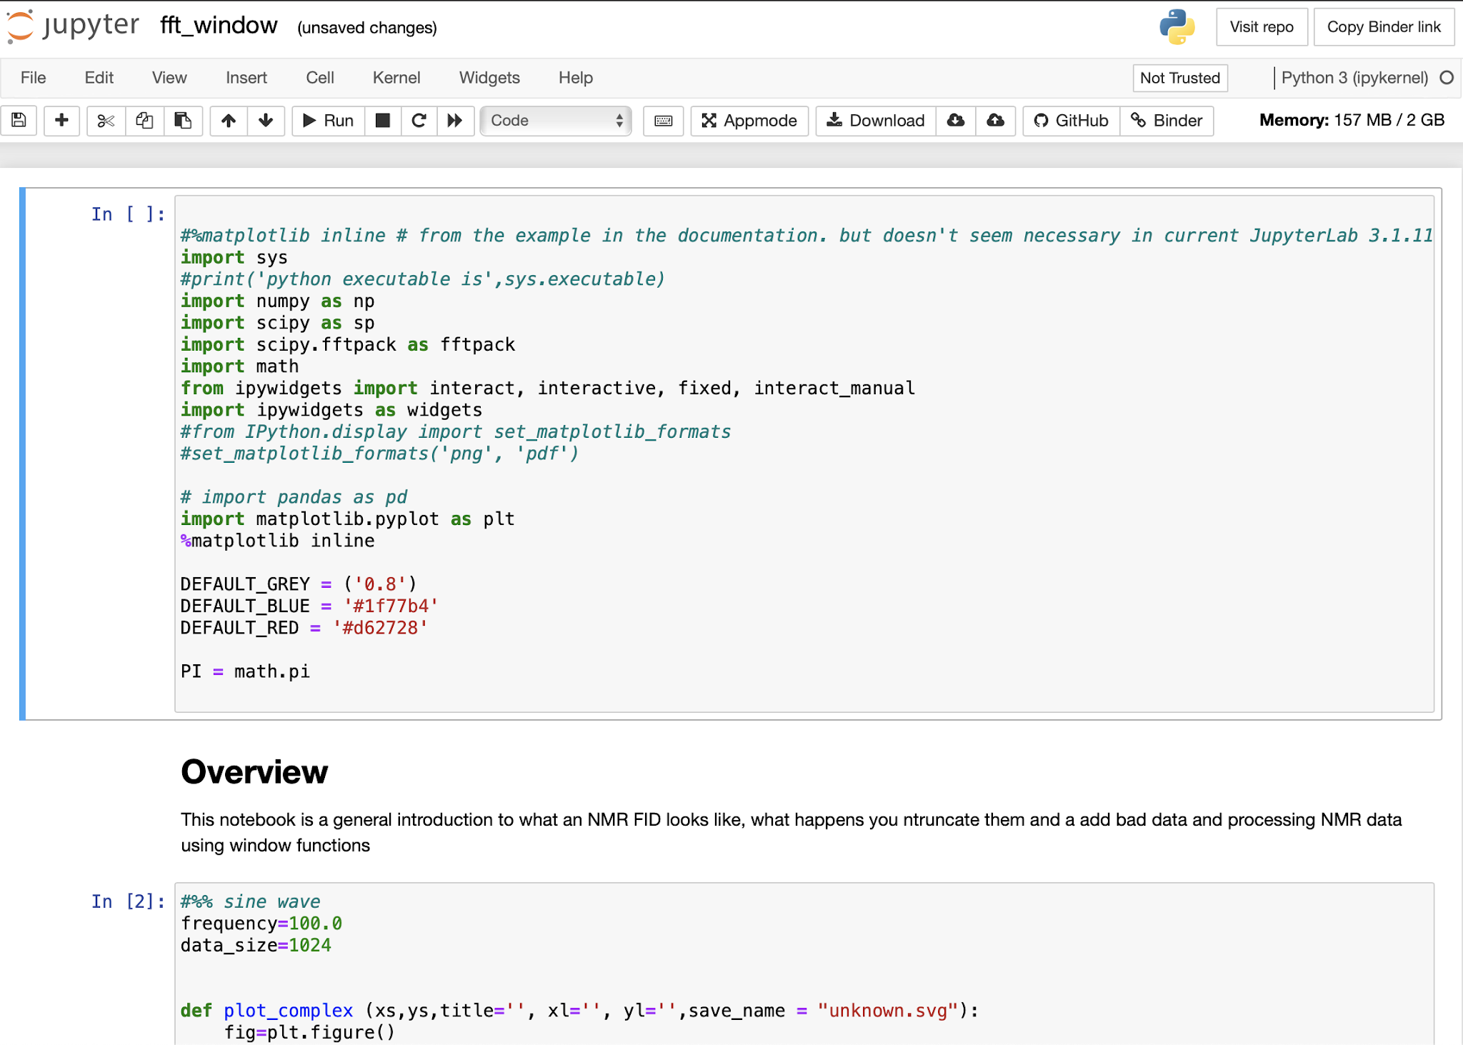Toggle the Not Trusted notebook status

point(1179,78)
